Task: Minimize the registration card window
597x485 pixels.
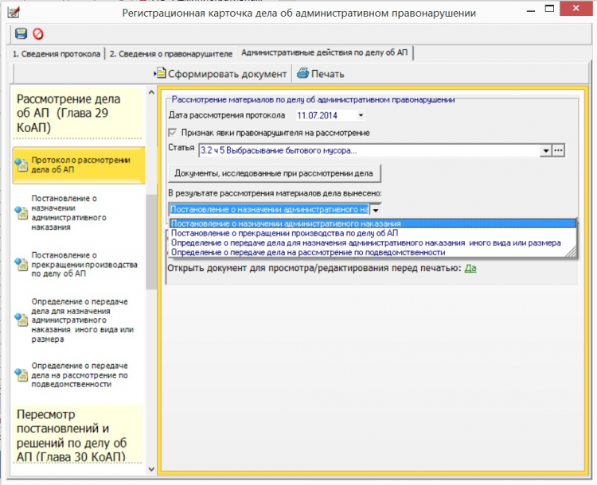Action: [x=531, y=10]
